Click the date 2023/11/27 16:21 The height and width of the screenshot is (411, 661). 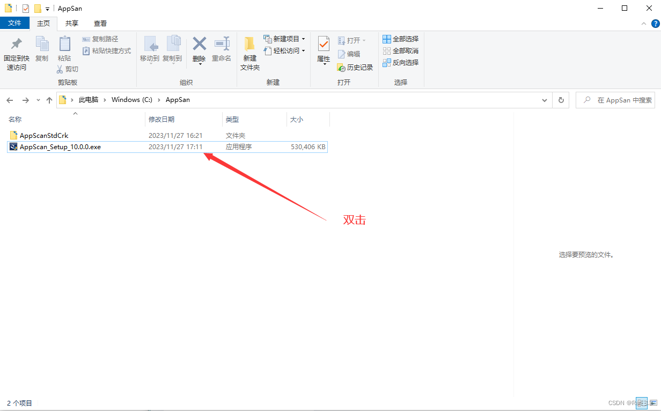175,136
